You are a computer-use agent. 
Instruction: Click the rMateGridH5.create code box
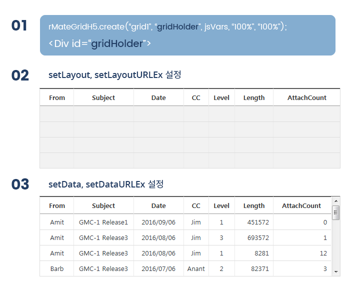(187, 35)
